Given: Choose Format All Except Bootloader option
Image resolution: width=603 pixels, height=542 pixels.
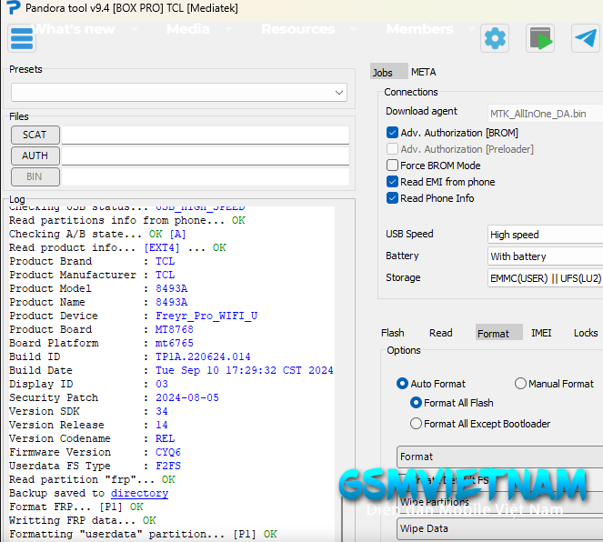Looking at the screenshot, I should [x=417, y=424].
